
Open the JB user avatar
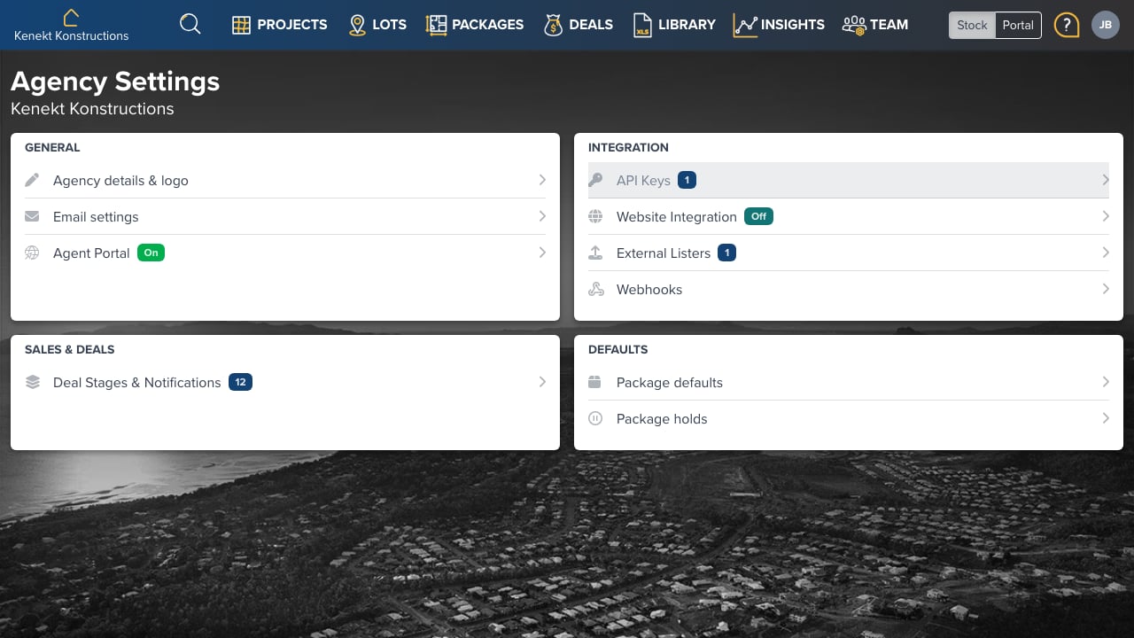click(1106, 25)
